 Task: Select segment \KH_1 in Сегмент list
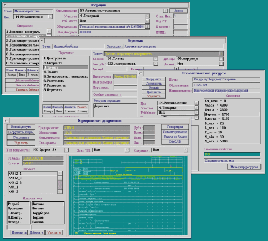33,187
